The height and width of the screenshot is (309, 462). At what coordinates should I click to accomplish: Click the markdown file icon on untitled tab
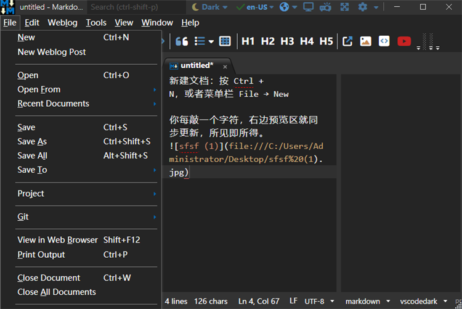click(174, 66)
